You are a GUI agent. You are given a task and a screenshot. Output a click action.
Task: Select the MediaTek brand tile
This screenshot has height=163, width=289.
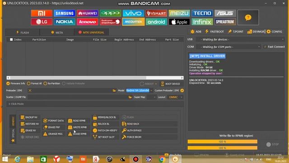coord(133,22)
